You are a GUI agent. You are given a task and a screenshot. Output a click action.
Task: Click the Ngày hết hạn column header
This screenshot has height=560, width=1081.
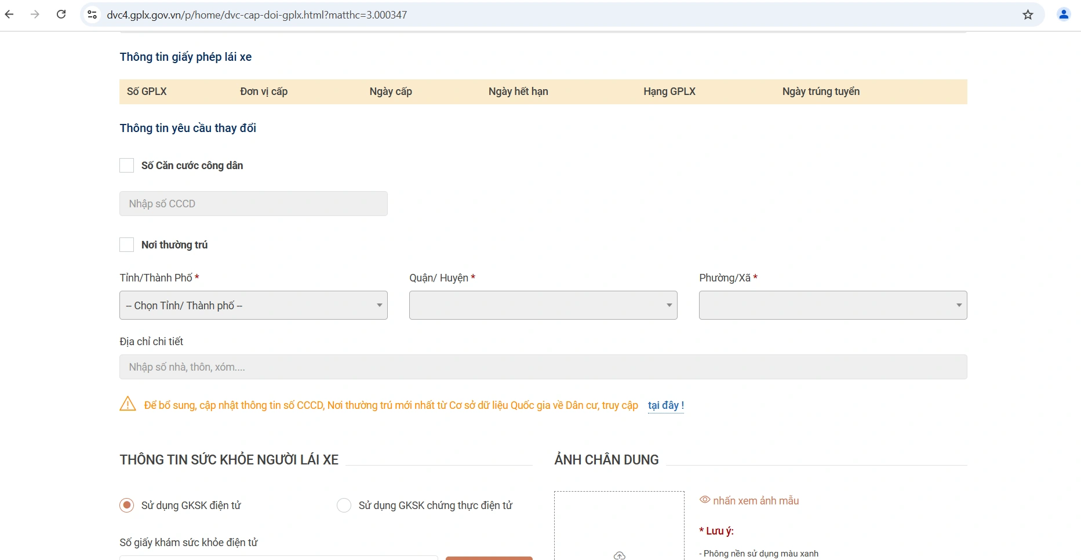point(518,91)
